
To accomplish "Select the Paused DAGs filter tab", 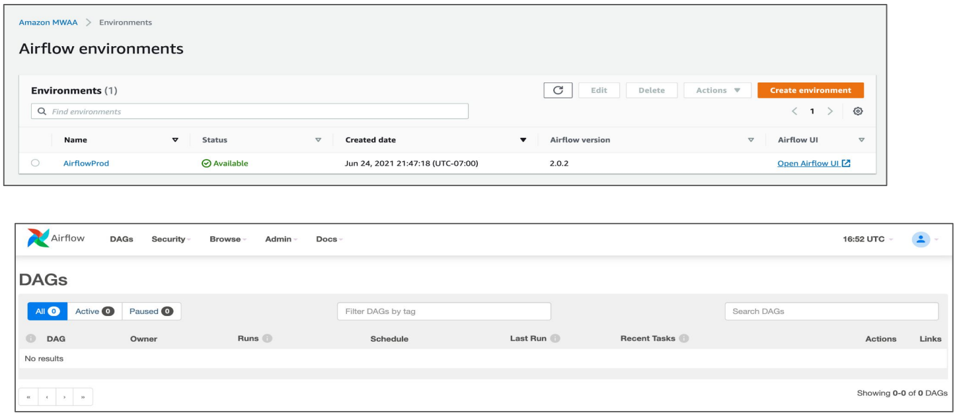I will (151, 311).
